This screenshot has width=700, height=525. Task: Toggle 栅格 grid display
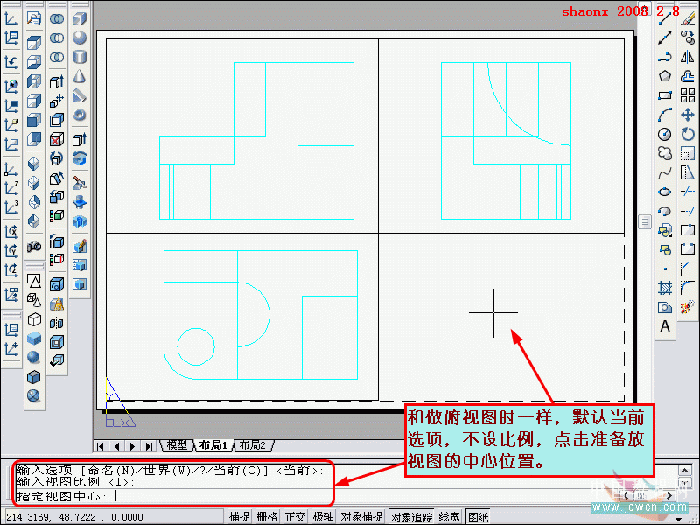[268, 516]
